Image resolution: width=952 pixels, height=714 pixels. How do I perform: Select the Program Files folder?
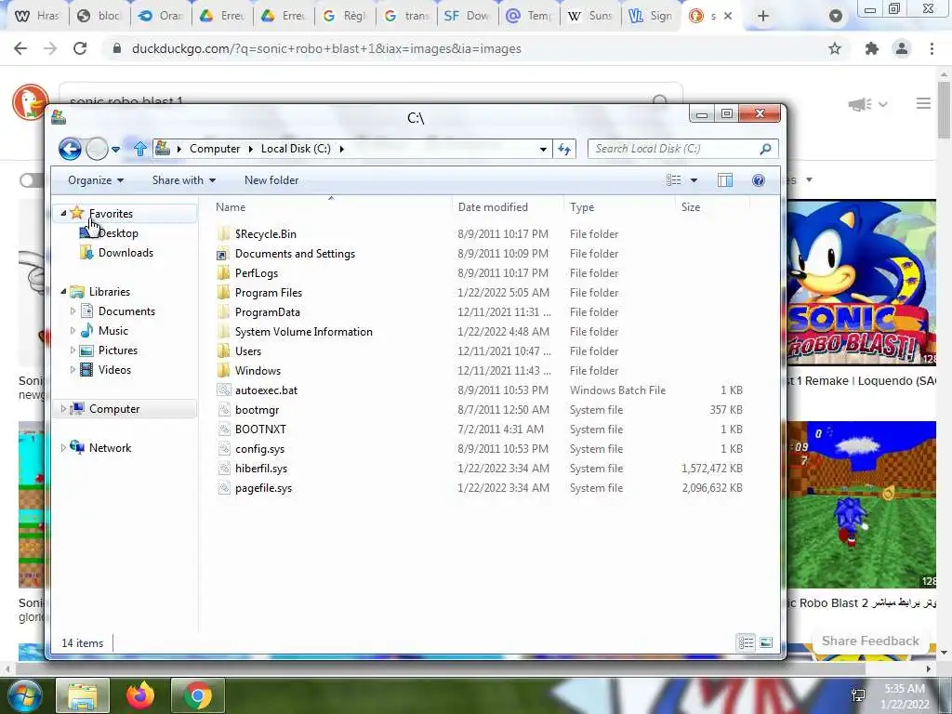tap(269, 293)
